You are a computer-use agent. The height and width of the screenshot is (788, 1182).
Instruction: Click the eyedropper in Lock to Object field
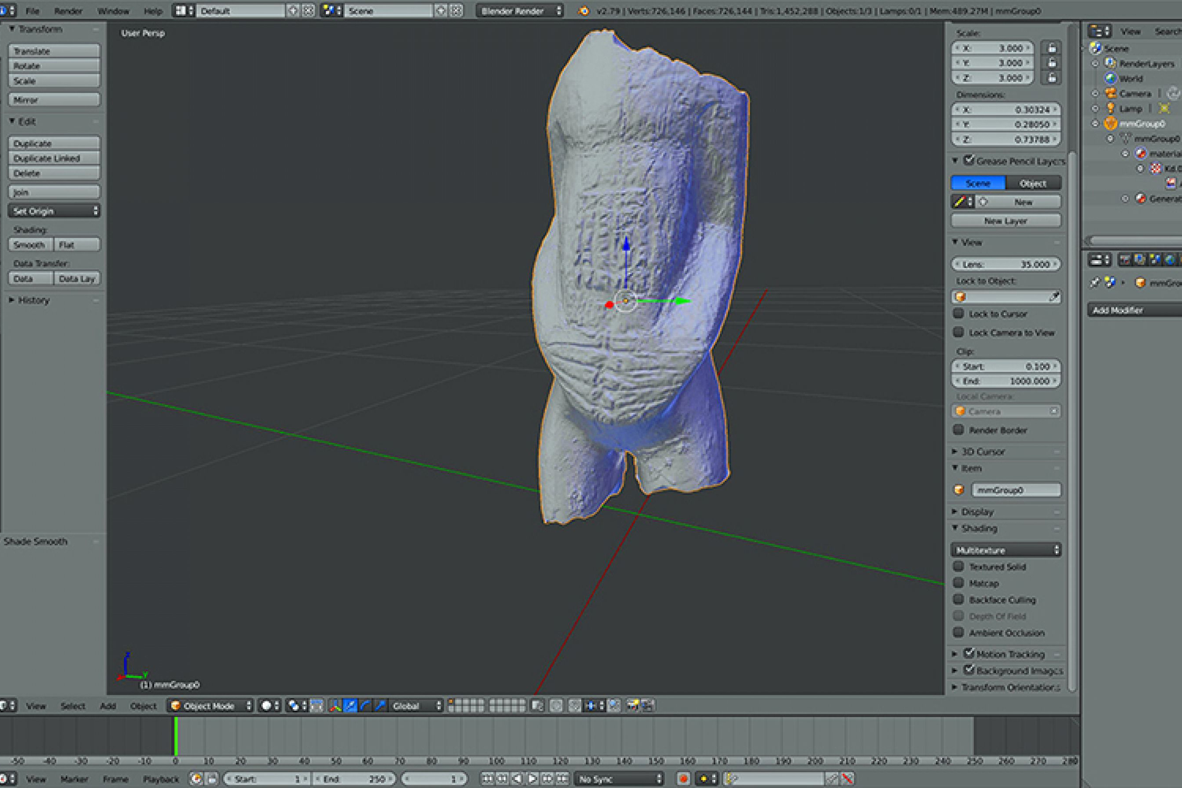(x=1054, y=297)
